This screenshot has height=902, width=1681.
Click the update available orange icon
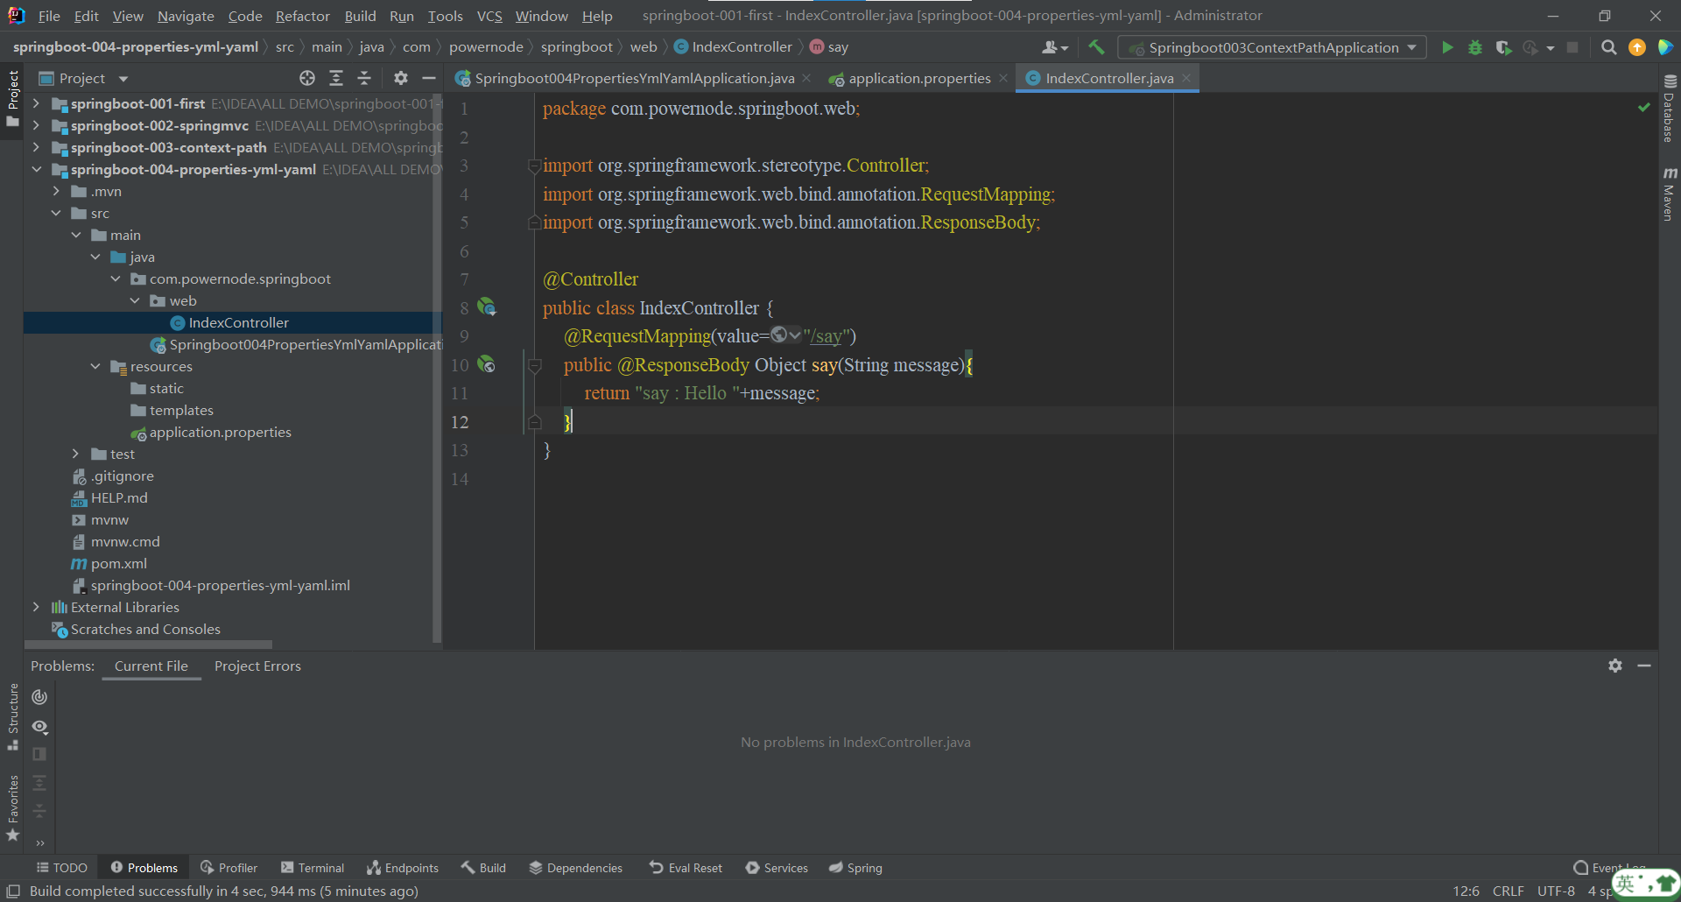pos(1637,47)
